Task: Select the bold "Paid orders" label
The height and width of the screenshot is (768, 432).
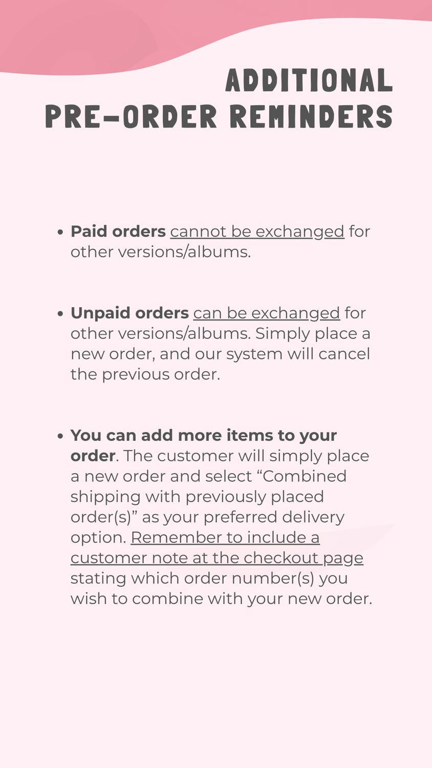Action: (118, 231)
